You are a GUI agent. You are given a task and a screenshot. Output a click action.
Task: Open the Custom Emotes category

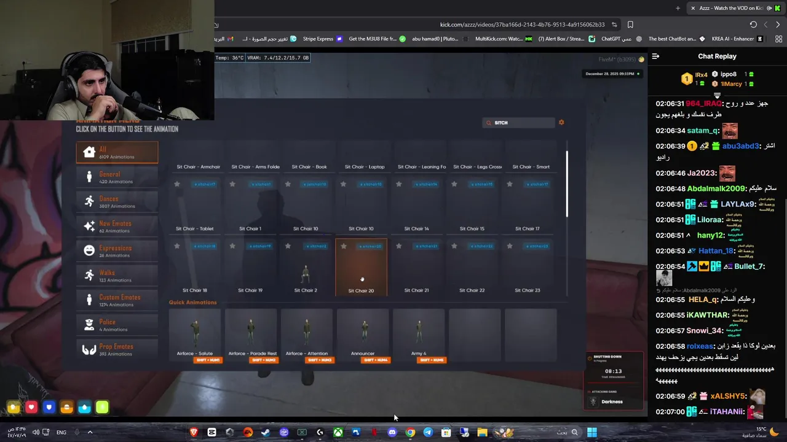click(x=117, y=300)
